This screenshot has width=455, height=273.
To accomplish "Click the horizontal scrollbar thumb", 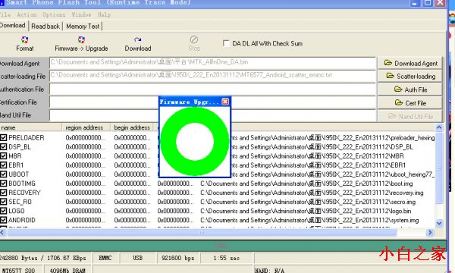I will (202, 232).
